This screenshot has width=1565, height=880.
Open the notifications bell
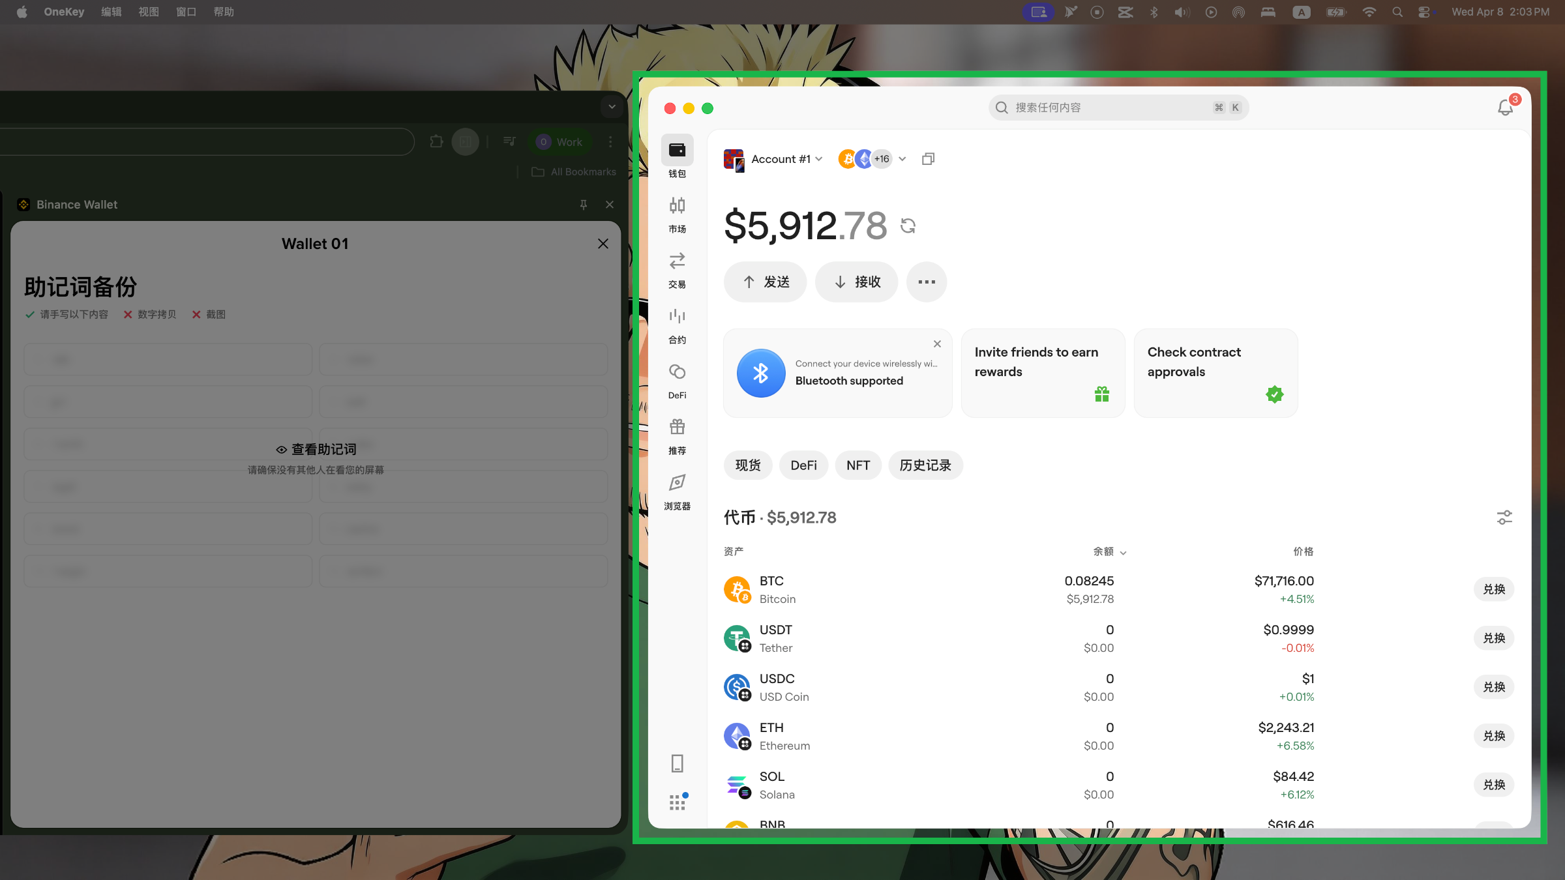1505,108
